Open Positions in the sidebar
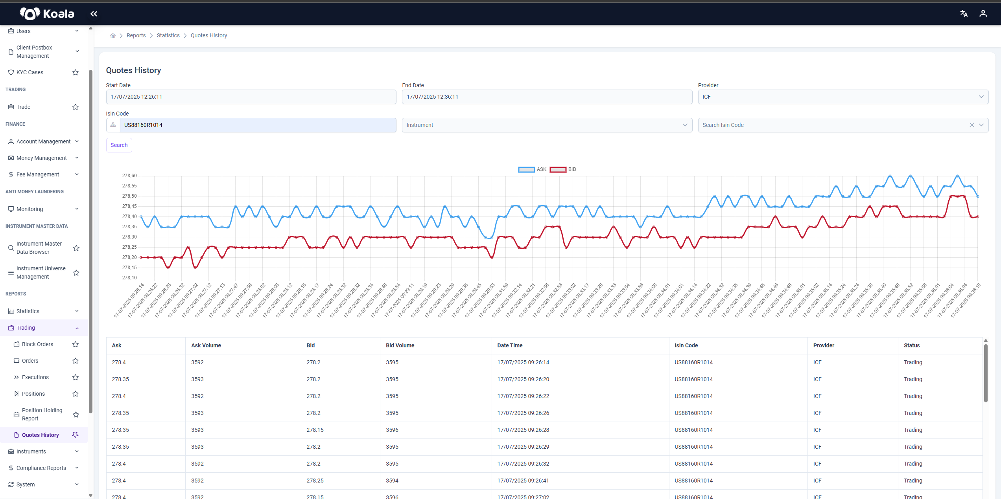 [x=33, y=394]
